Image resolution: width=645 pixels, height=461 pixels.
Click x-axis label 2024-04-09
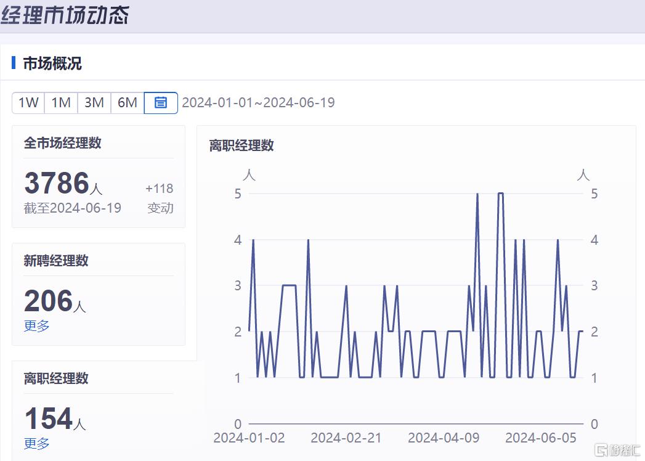click(x=444, y=438)
